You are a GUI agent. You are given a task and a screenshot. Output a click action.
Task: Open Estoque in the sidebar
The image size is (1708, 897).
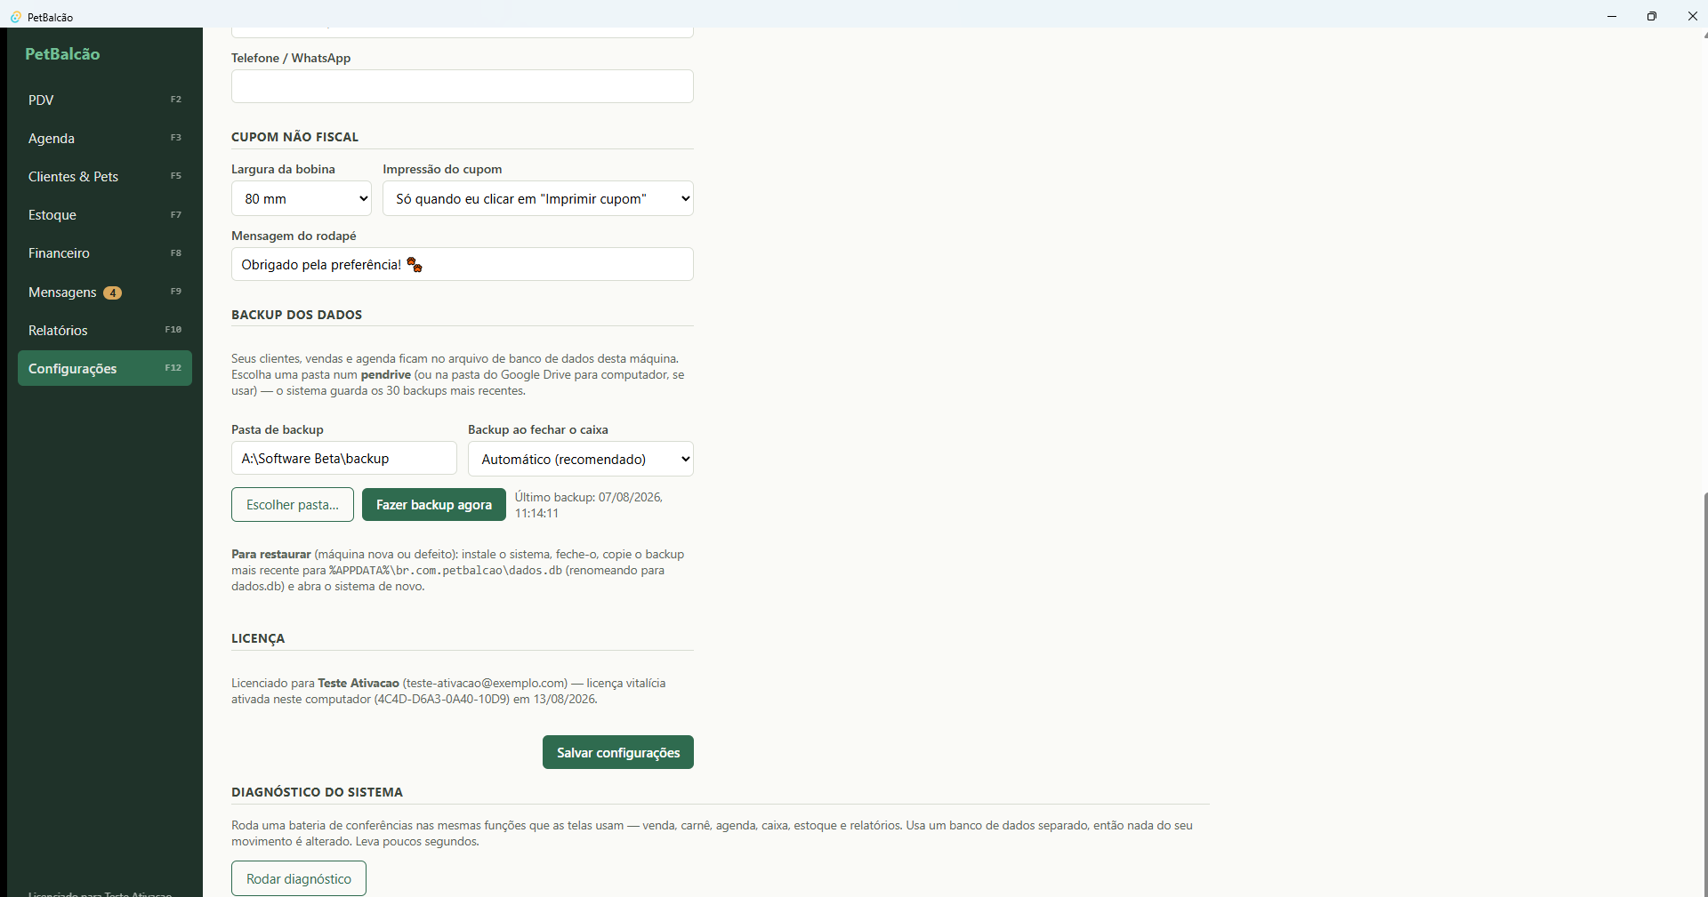105,214
